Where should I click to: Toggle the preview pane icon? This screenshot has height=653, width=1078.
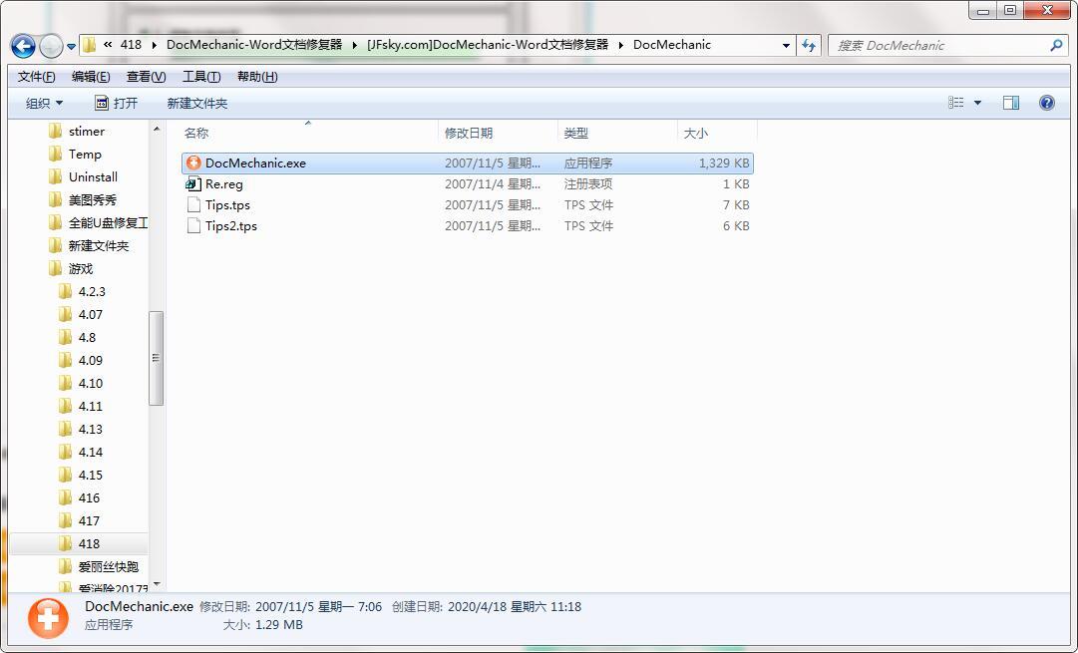click(1010, 103)
